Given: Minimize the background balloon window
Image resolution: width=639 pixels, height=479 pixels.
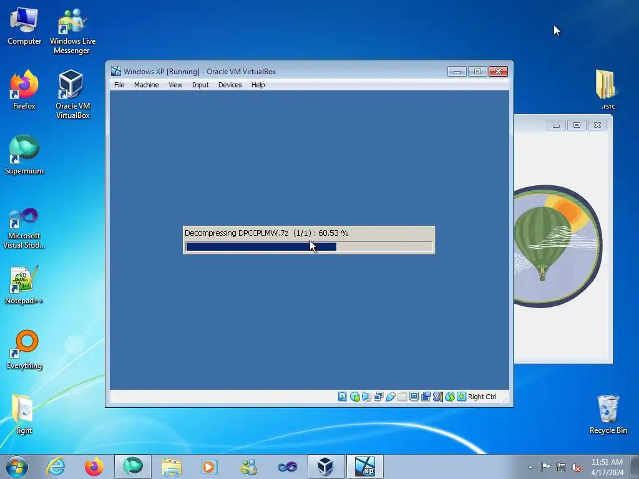Looking at the screenshot, I should tap(556, 125).
